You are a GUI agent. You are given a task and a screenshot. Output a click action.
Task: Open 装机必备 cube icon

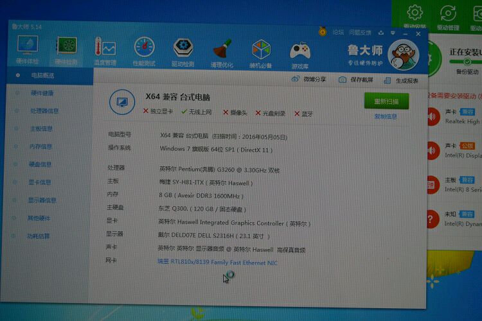coord(261,49)
